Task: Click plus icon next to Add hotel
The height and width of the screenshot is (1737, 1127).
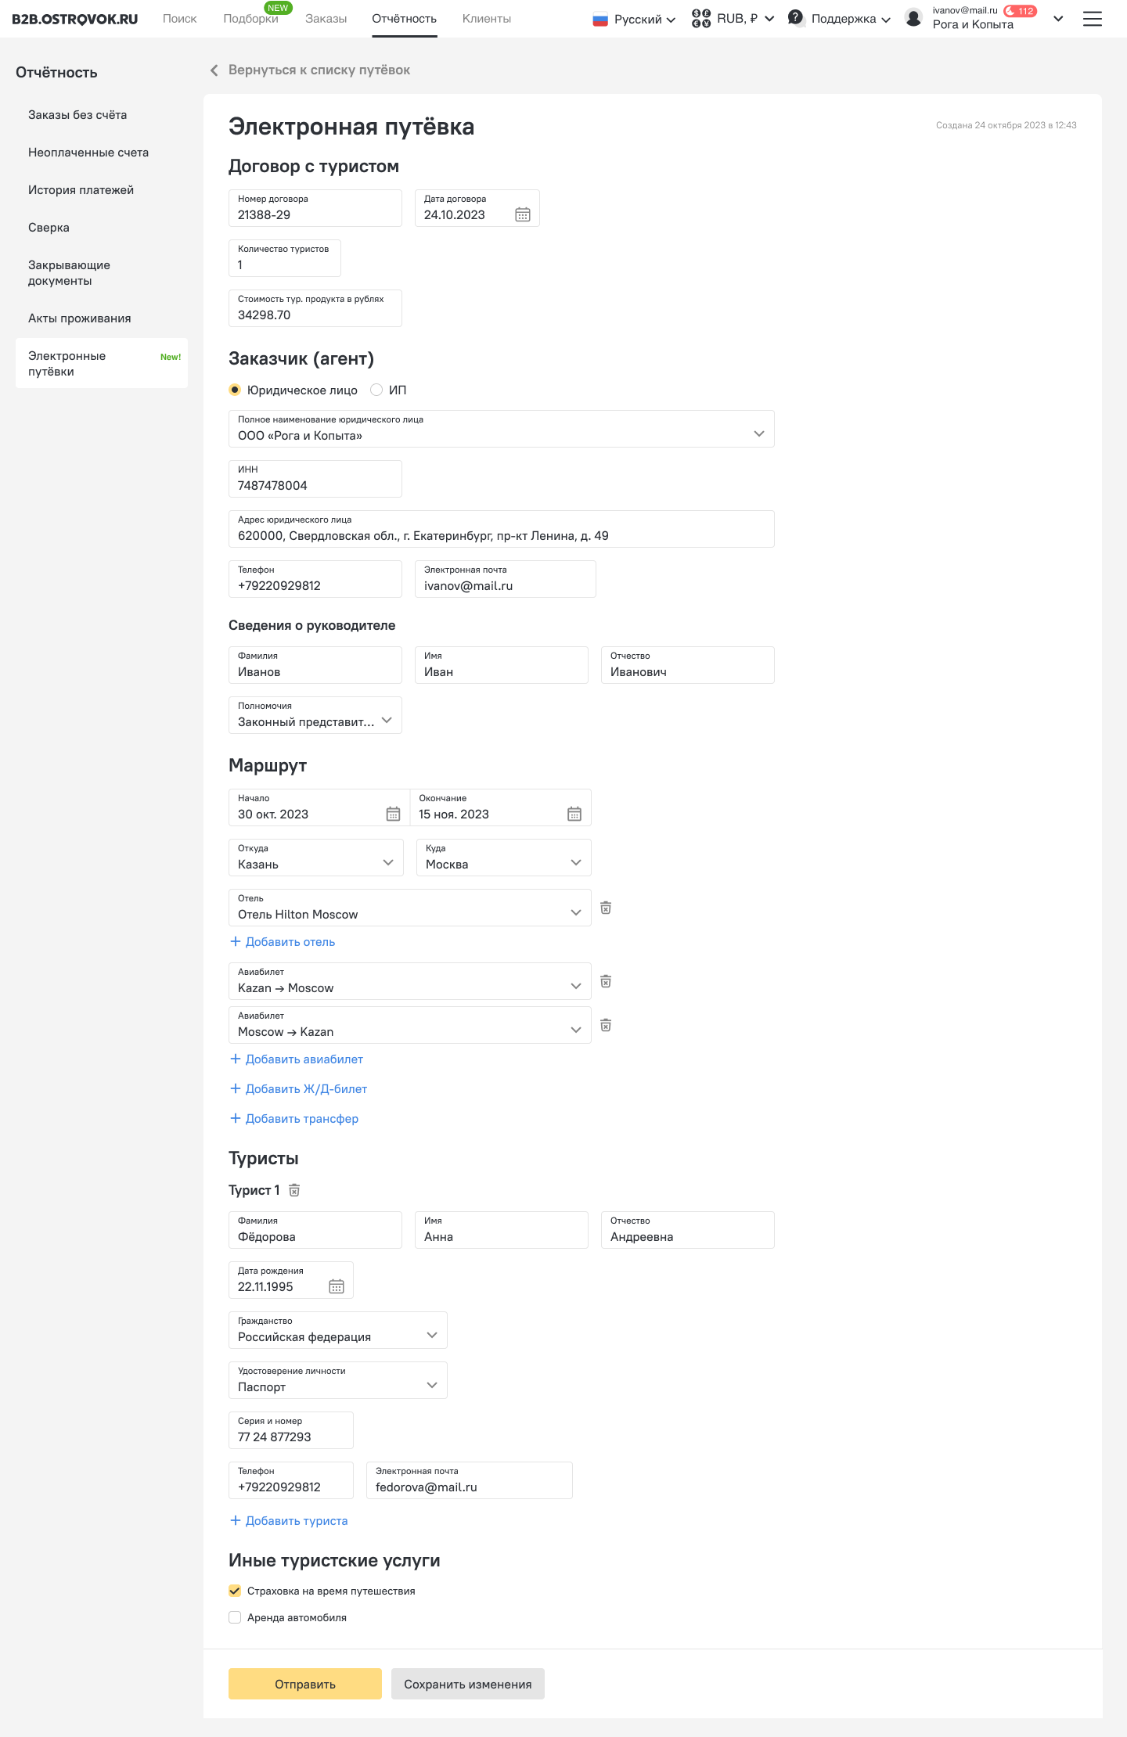Action: pos(235,941)
